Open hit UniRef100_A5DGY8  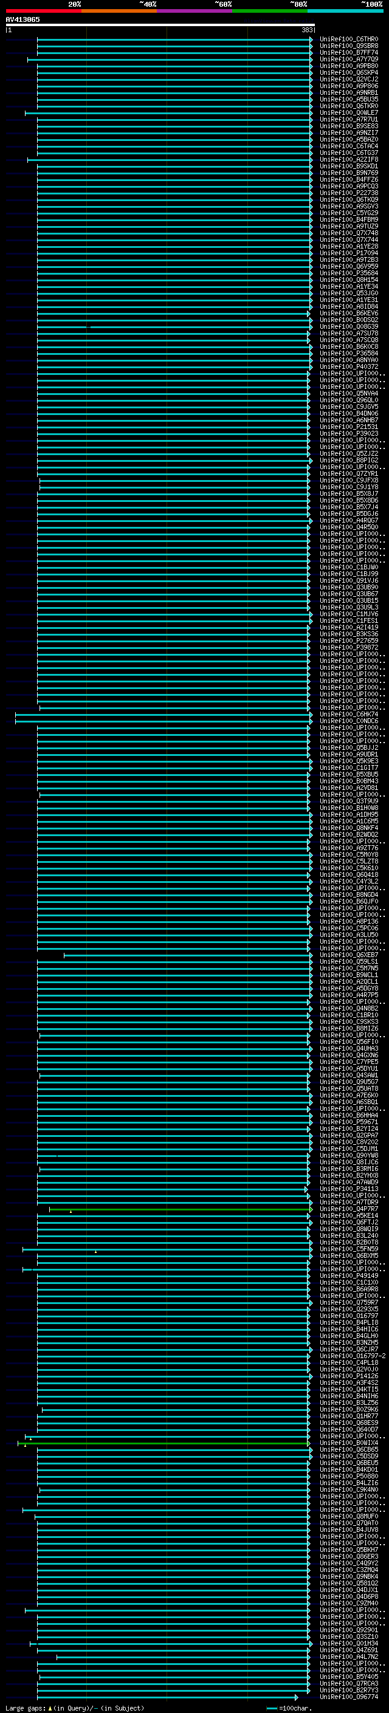click(349, 988)
